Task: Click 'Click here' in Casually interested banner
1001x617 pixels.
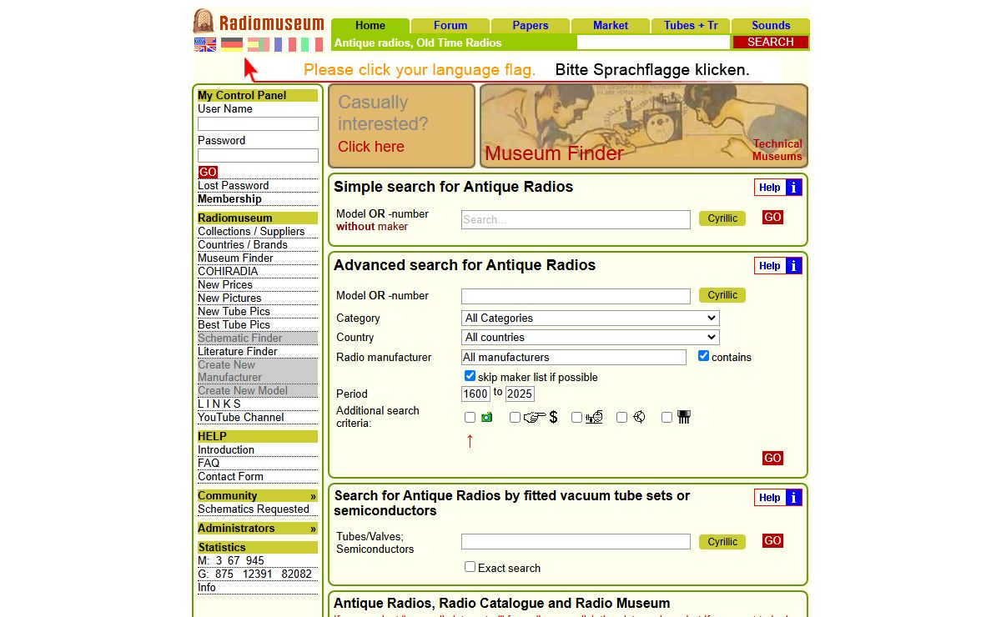Action: (370, 147)
